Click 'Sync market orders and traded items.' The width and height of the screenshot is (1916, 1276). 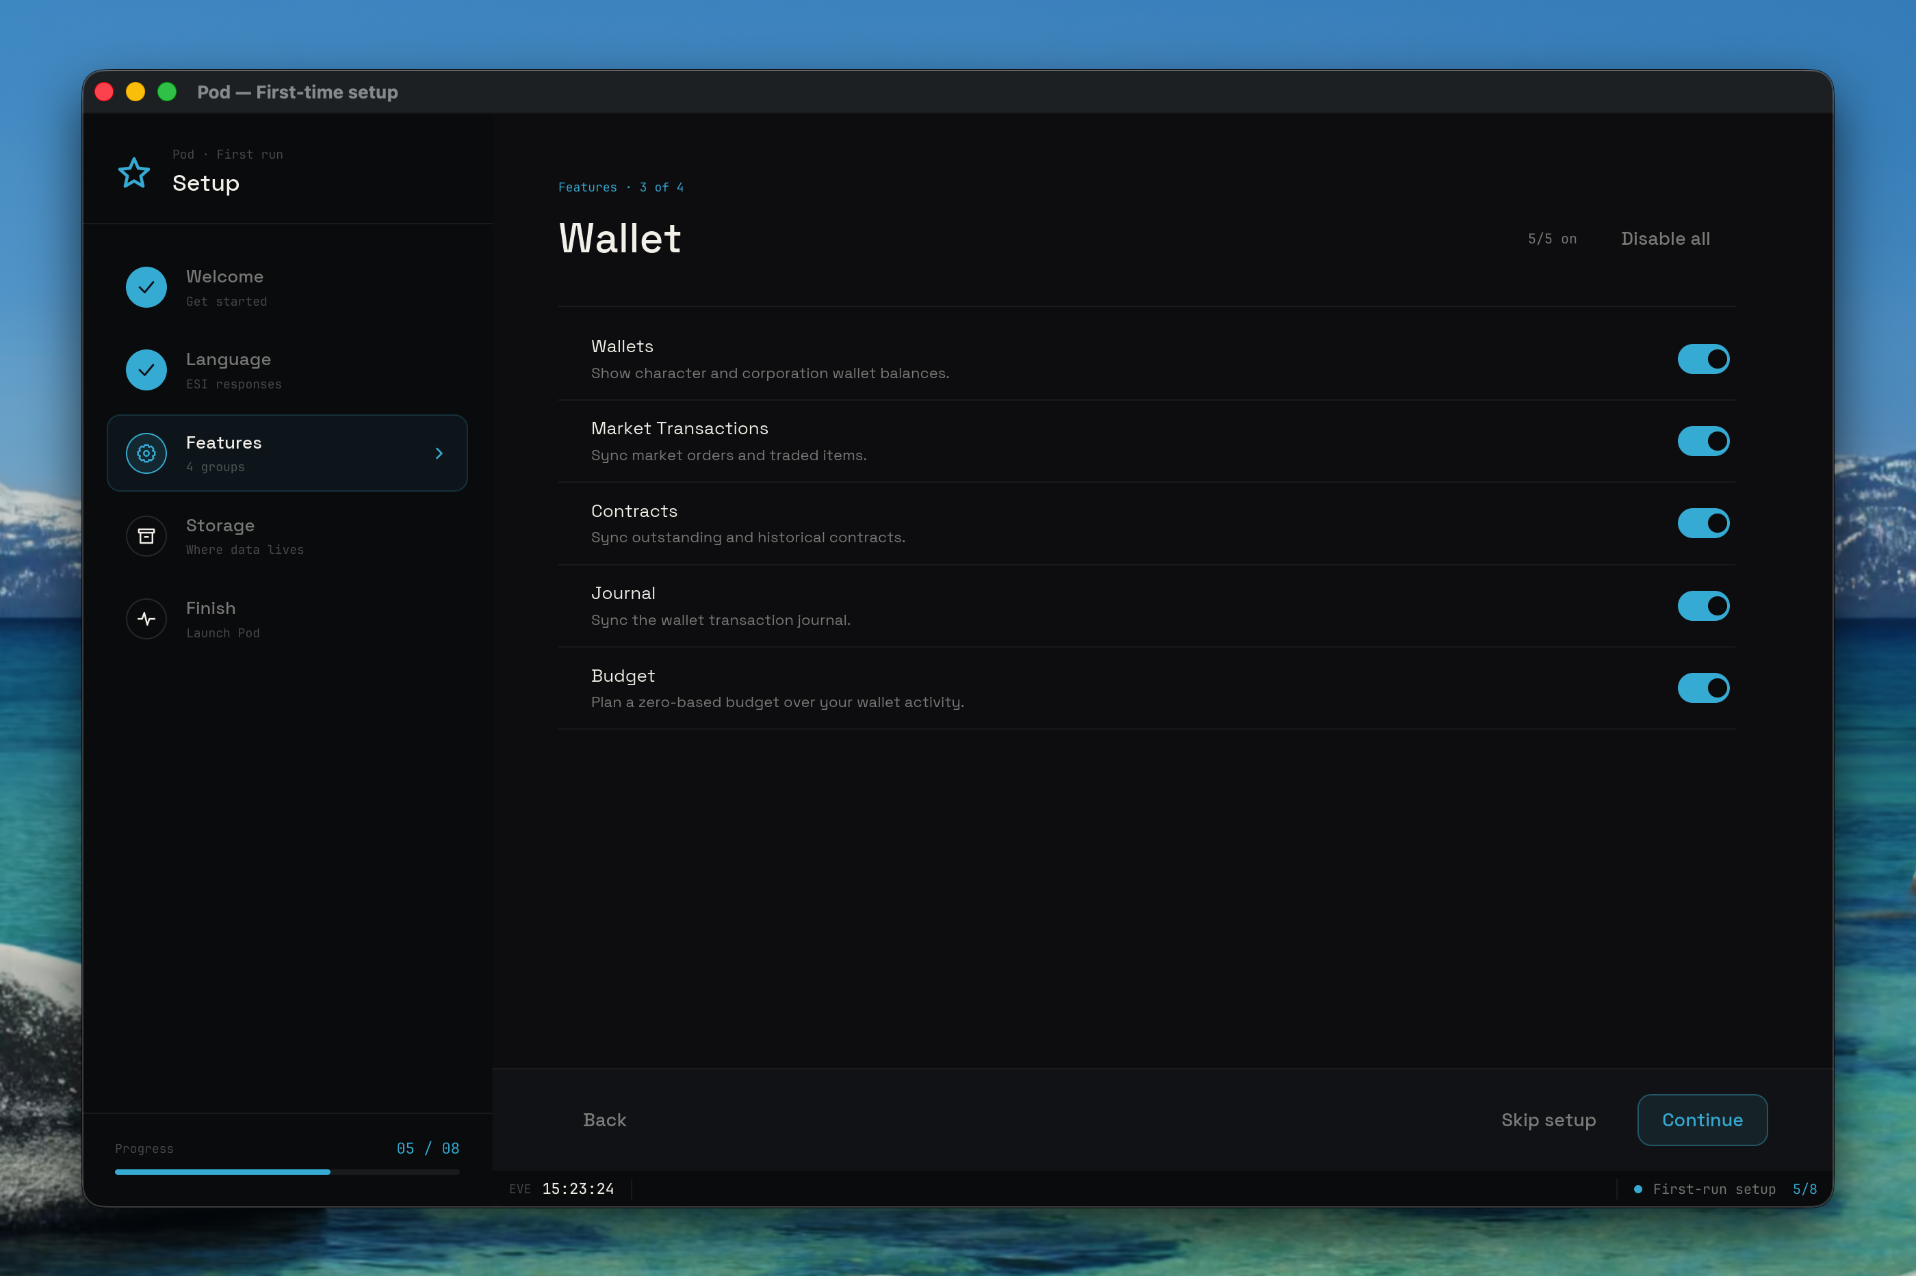point(729,455)
